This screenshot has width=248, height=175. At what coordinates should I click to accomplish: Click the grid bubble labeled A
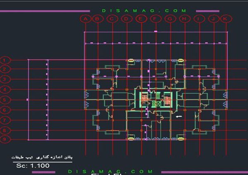tap(85, 19)
